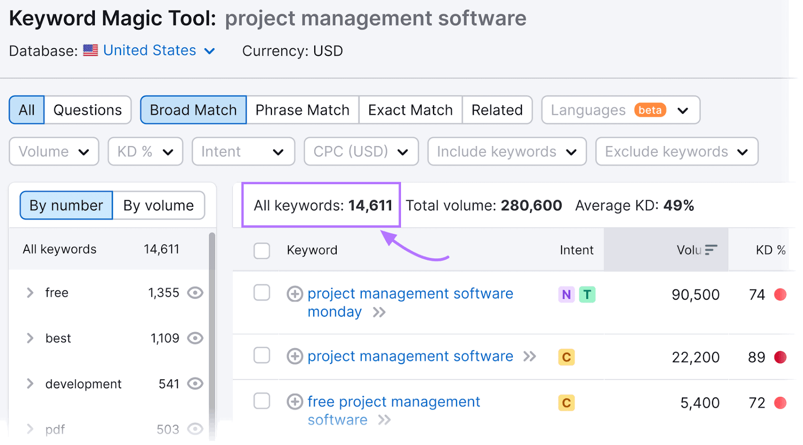The height and width of the screenshot is (445, 803).
Task: Open the Volume filter dropdown
Action: (x=54, y=152)
